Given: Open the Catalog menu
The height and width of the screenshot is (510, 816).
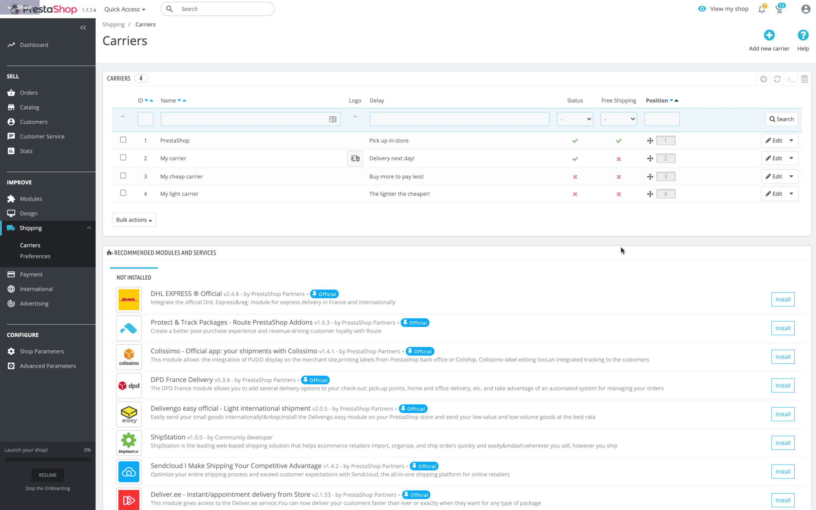Looking at the screenshot, I should 29,108.
